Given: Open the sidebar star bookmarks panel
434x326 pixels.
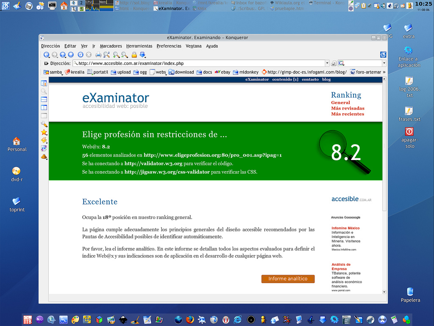Looking at the screenshot, I should coord(44,132).
